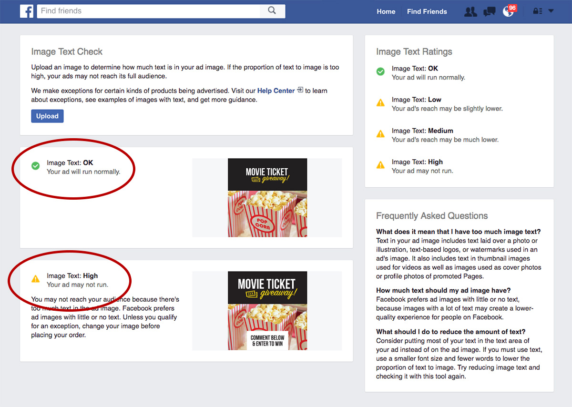
Task: Open notifications globe icon with 96 badge
Action: tap(509, 11)
